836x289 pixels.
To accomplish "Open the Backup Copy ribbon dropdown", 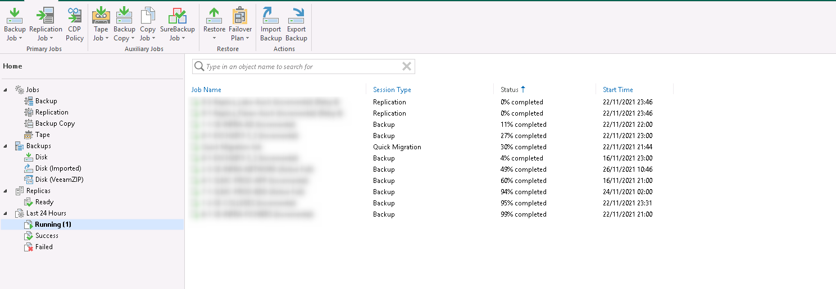I will pos(124,38).
